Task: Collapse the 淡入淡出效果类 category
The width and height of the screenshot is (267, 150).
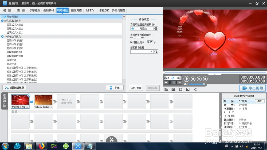Action: tap(2, 21)
